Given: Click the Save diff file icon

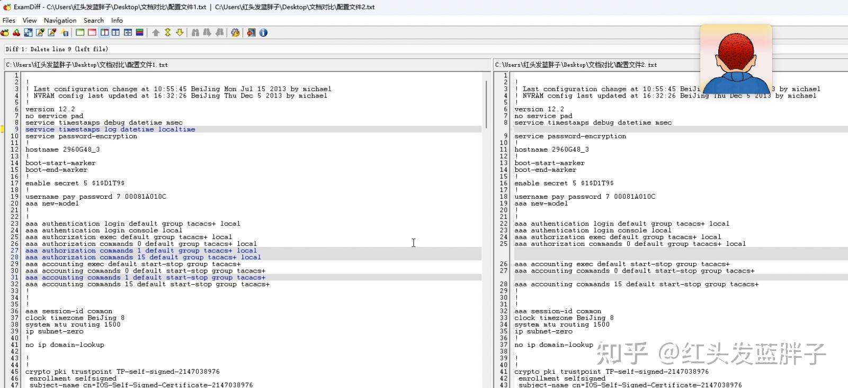Looking at the screenshot, I should coord(65,33).
